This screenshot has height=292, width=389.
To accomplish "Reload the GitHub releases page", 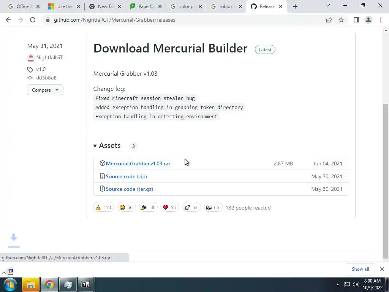I will point(33,20).
